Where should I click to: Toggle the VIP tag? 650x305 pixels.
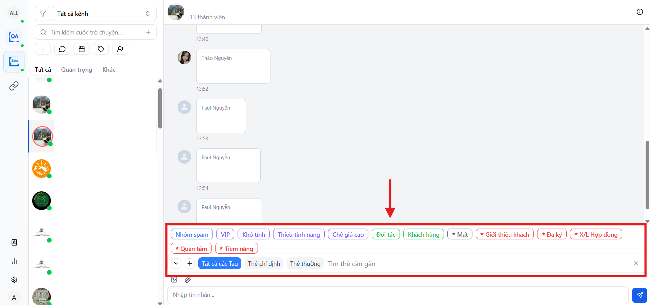coord(225,234)
